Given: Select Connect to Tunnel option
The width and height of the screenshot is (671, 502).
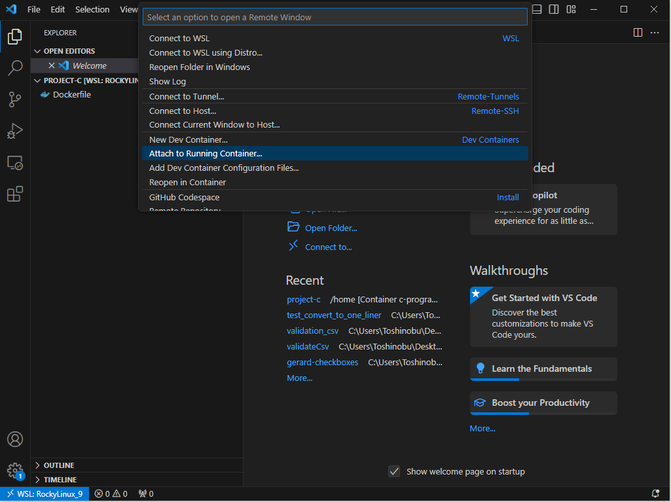Looking at the screenshot, I should tap(335, 96).
